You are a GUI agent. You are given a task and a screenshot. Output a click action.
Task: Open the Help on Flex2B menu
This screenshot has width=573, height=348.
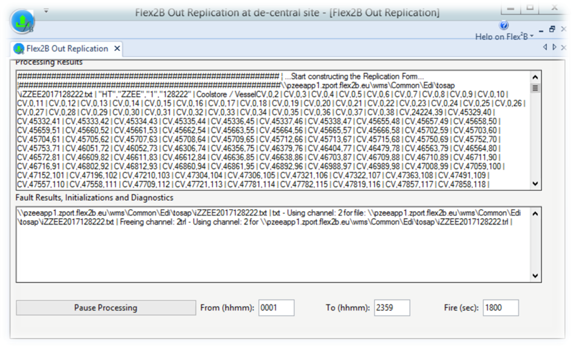coord(504,36)
